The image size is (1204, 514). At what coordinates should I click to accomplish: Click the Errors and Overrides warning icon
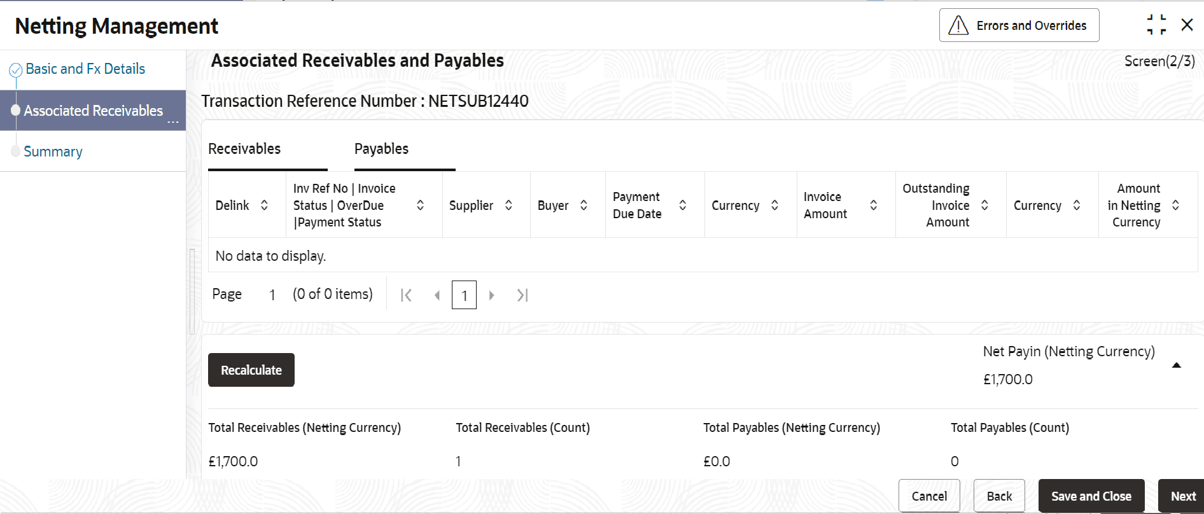[x=958, y=25]
